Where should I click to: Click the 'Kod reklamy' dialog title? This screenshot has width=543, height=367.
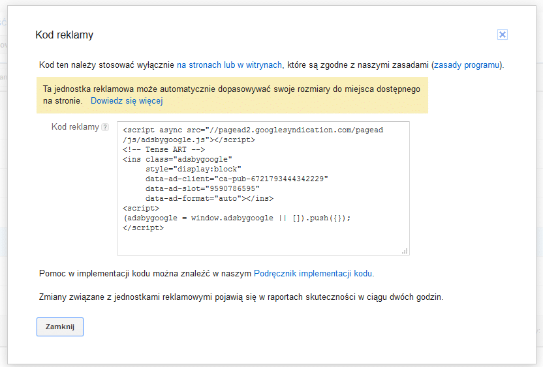[x=65, y=35]
